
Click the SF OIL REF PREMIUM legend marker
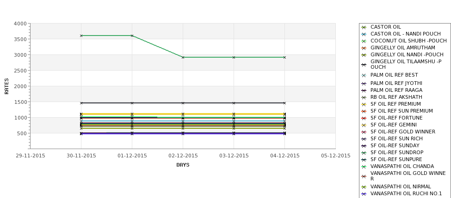364,104
